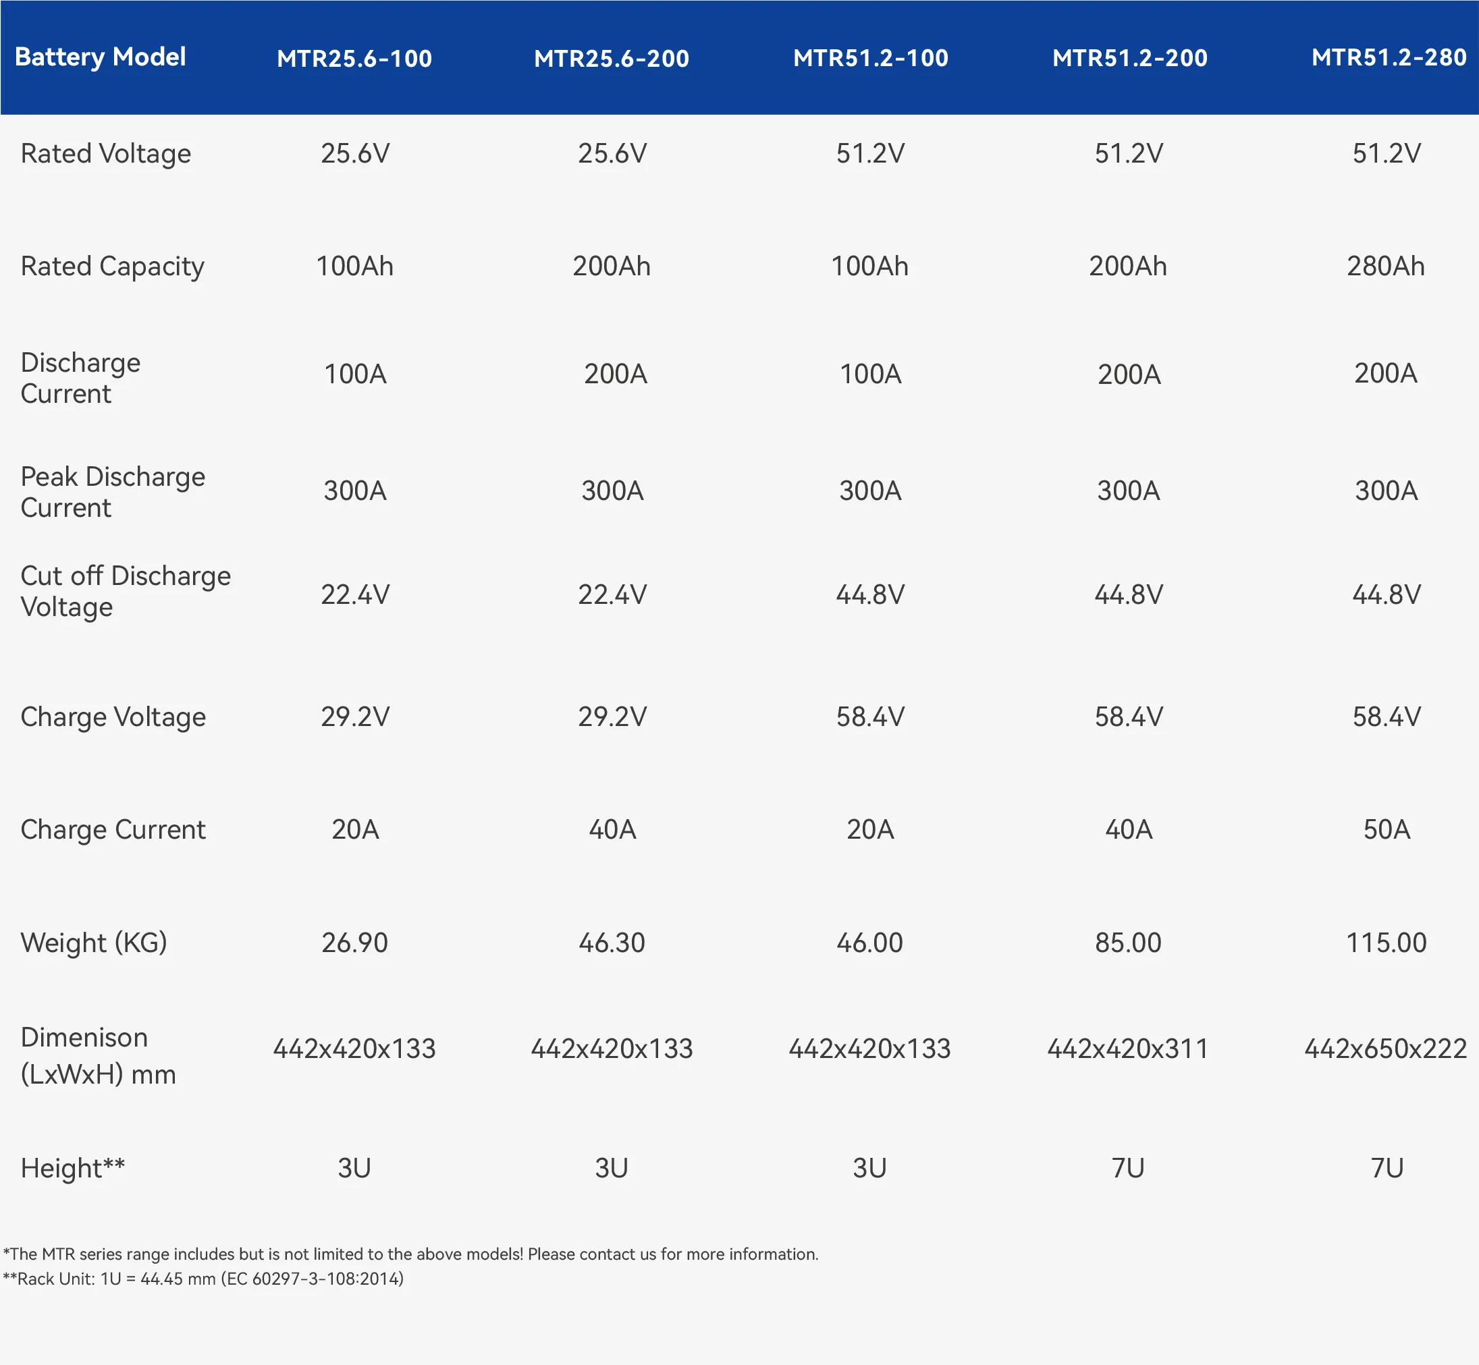This screenshot has width=1479, height=1365.
Task: Click the MTR25.6-200 column header
Action: [x=612, y=58]
